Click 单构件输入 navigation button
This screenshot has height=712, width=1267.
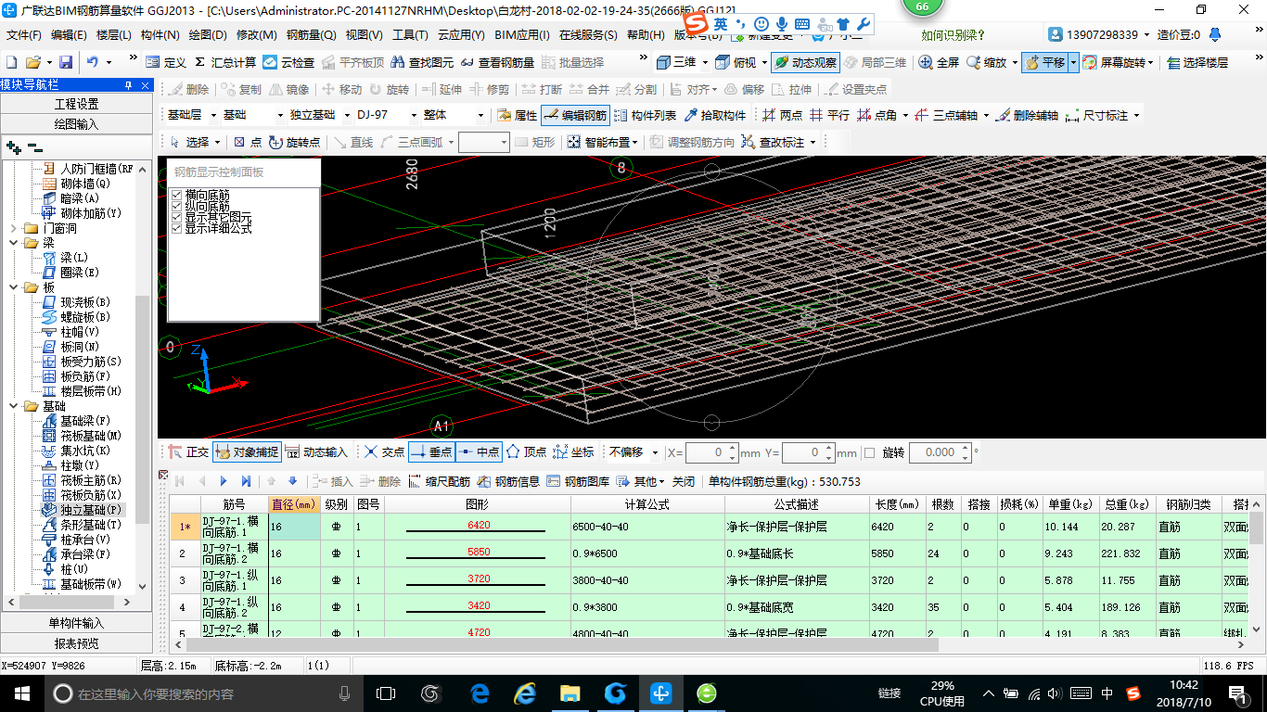coord(76,623)
